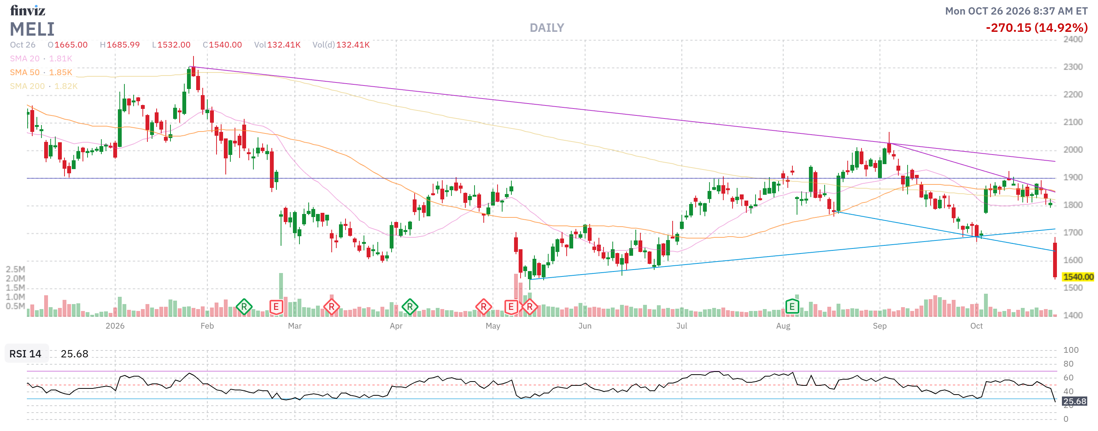The image size is (1098, 431).
Task: Click the 25.68 RSI value tag on axis
Action: tap(1075, 401)
